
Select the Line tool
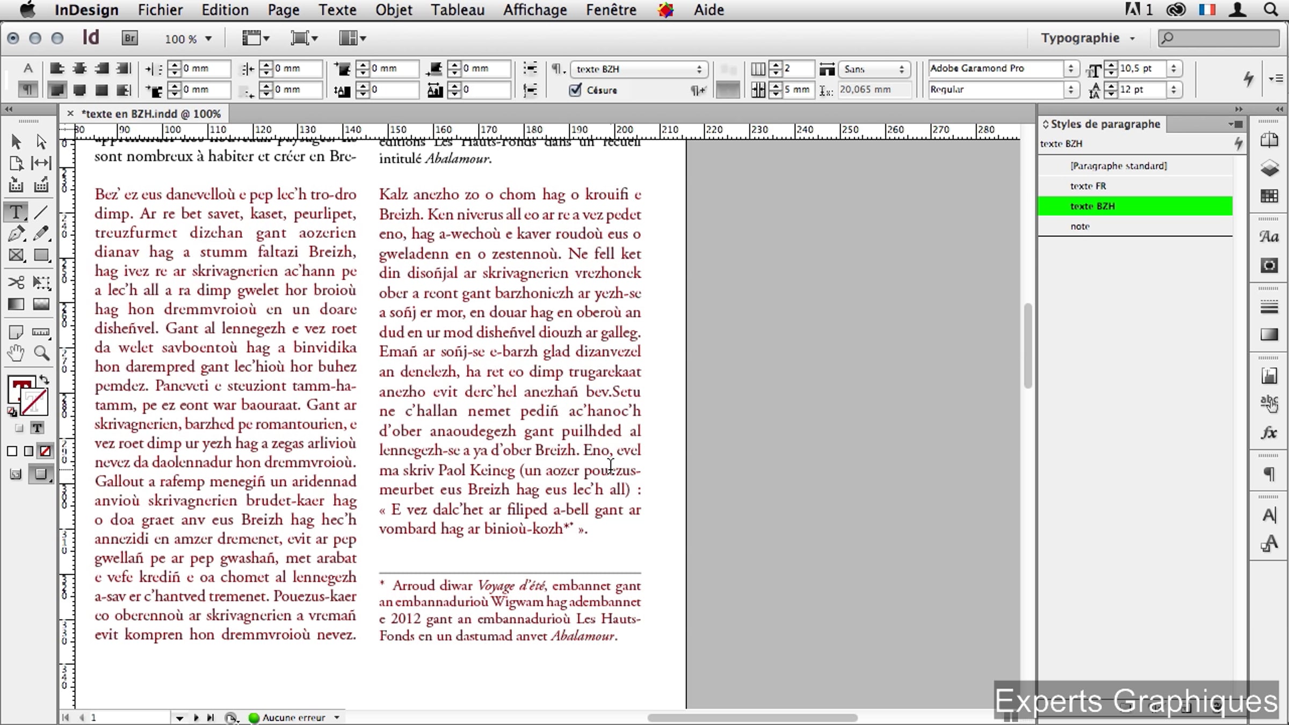point(41,212)
